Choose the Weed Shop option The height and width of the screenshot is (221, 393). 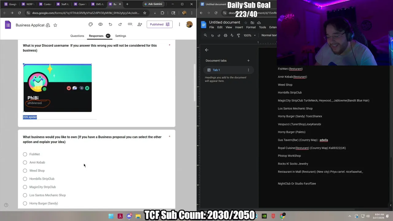pos(25,171)
